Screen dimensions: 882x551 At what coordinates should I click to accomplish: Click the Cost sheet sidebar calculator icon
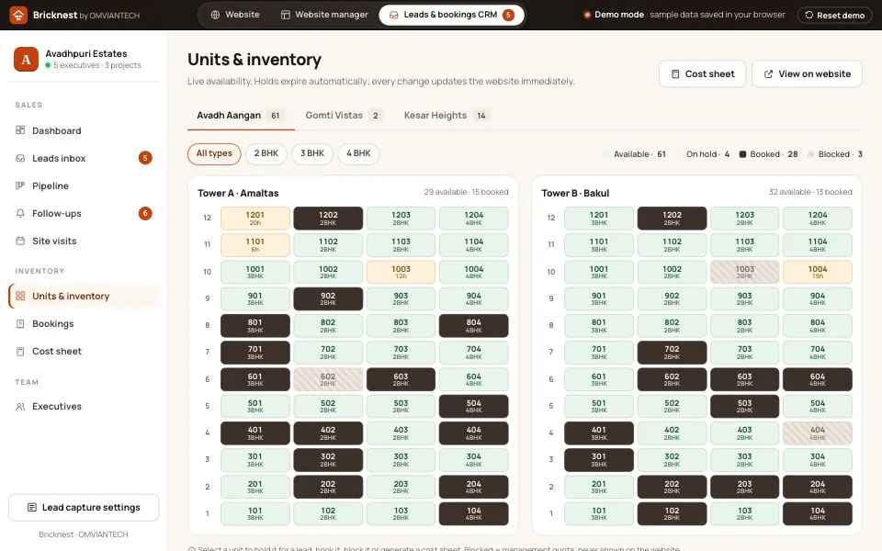20,351
